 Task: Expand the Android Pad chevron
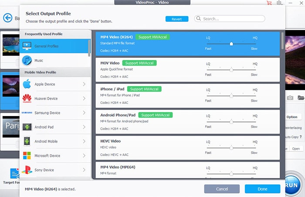(84, 127)
